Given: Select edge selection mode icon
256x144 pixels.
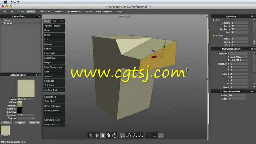Looking at the screenshot, I should (97, 135).
